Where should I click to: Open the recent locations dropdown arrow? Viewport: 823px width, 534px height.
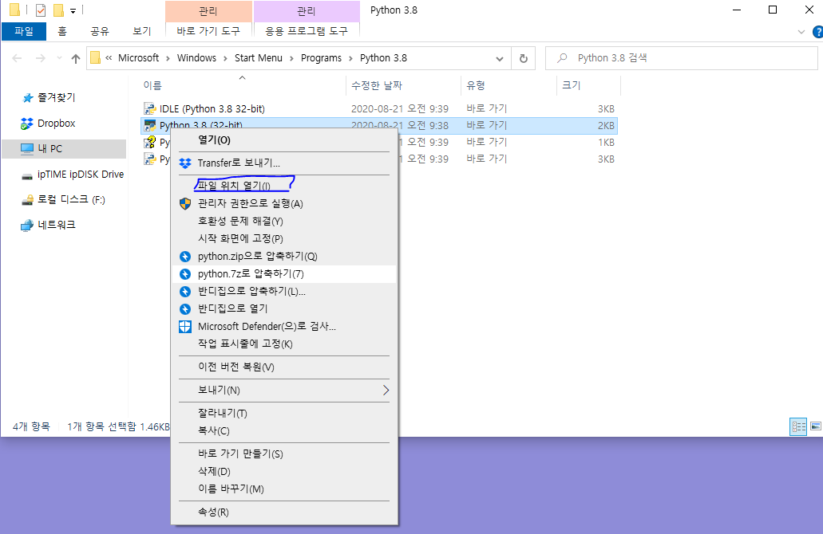point(59,58)
